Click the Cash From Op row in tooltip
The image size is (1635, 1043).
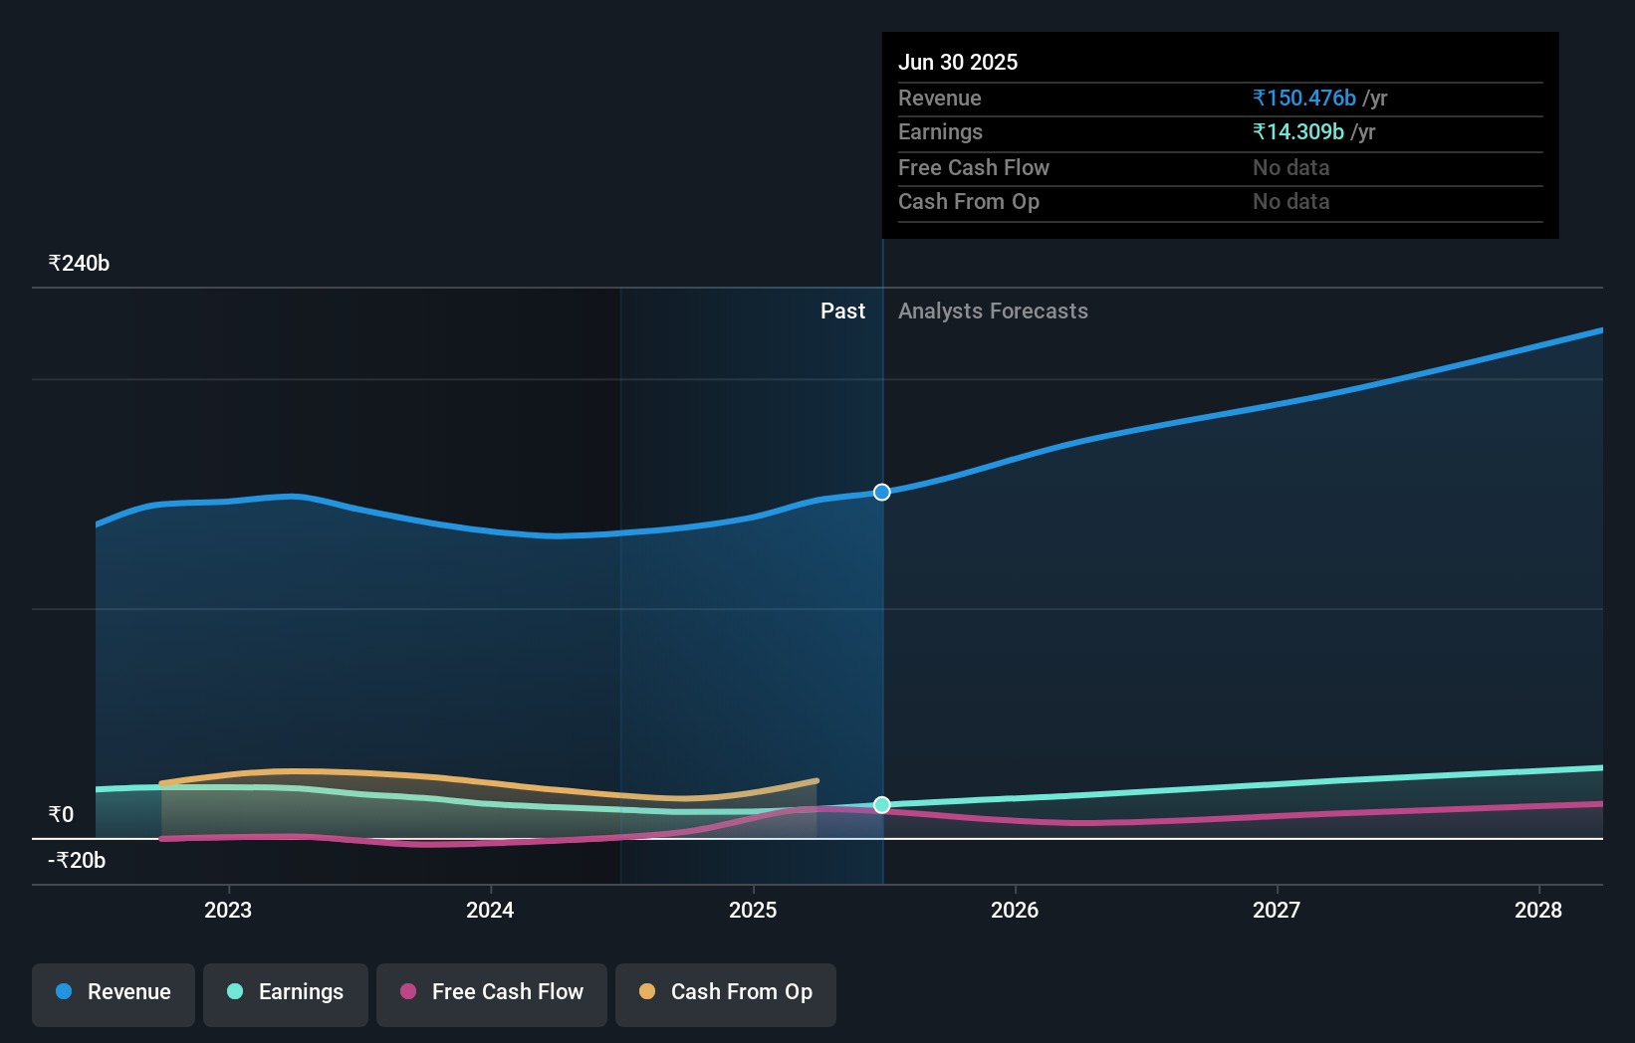[x=1221, y=202]
